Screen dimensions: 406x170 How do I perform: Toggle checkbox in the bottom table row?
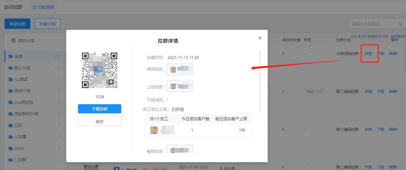(x=78, y=167)
